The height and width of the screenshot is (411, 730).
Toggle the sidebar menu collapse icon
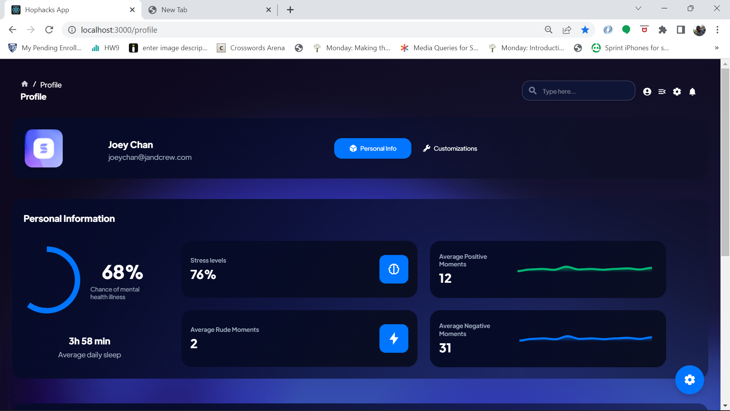coord(662,92)
